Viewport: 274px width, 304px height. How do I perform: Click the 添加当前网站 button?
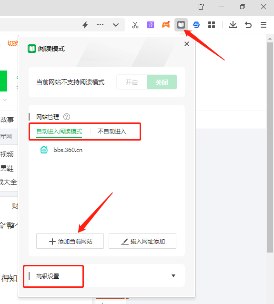pos(70,241)
